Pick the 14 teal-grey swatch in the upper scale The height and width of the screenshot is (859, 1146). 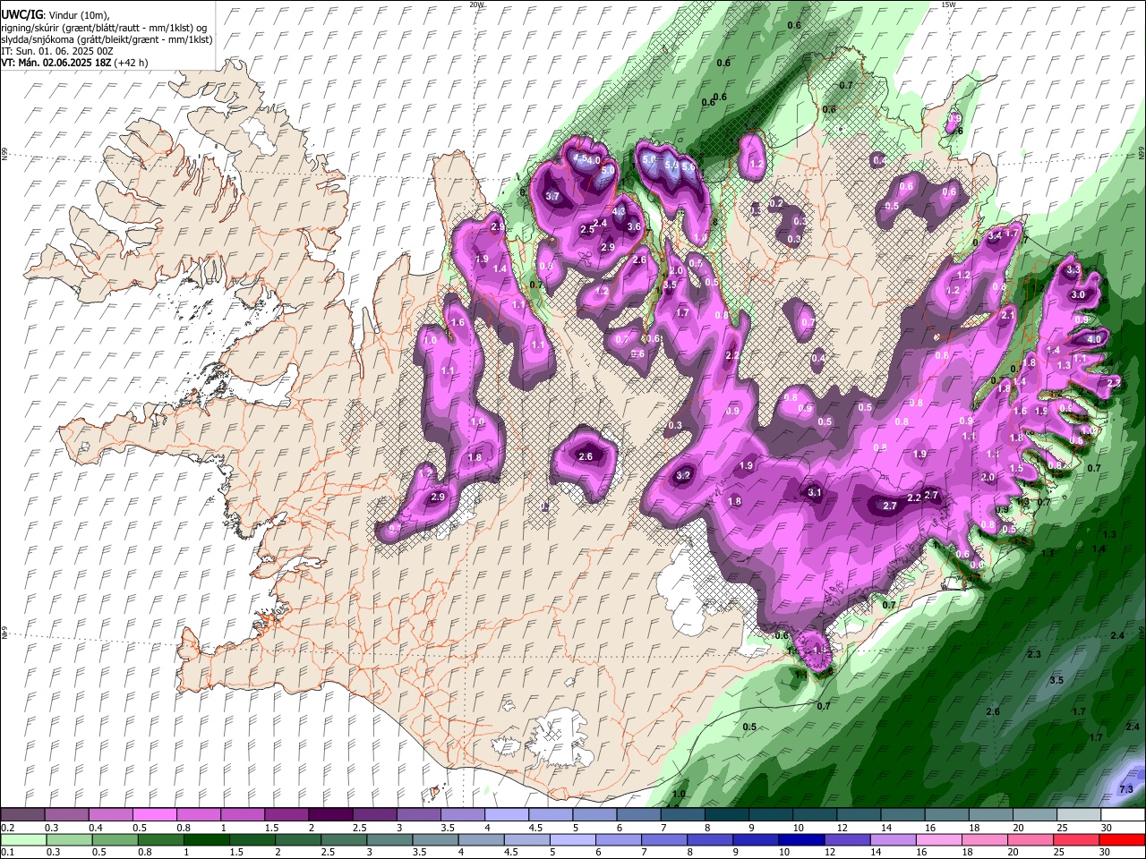coord(902,814)
